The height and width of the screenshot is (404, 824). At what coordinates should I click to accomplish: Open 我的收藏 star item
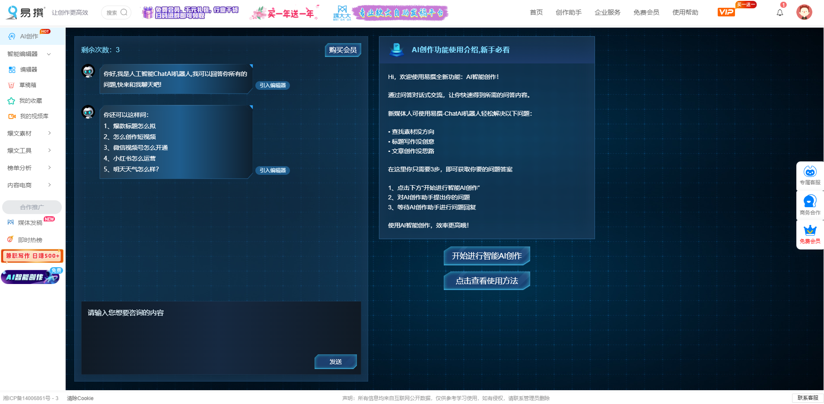[30, 101]
